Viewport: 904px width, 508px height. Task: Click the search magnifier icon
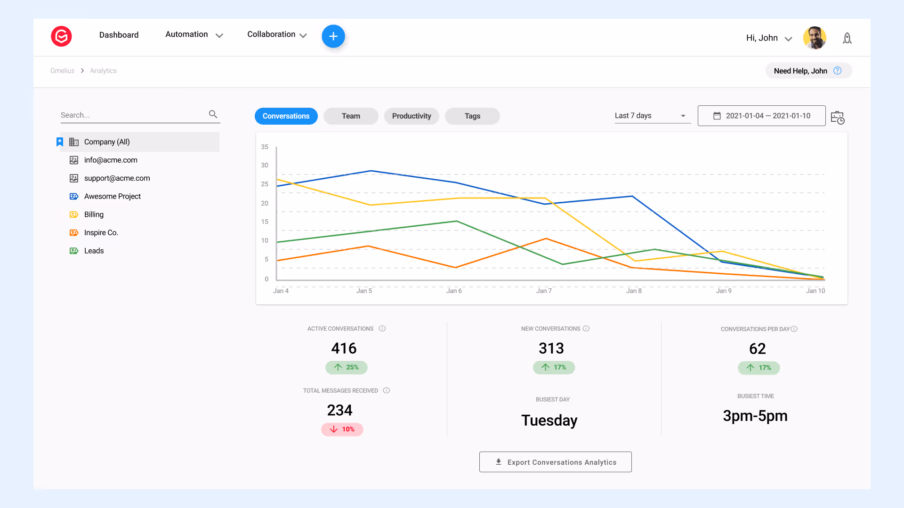[213, 114]
